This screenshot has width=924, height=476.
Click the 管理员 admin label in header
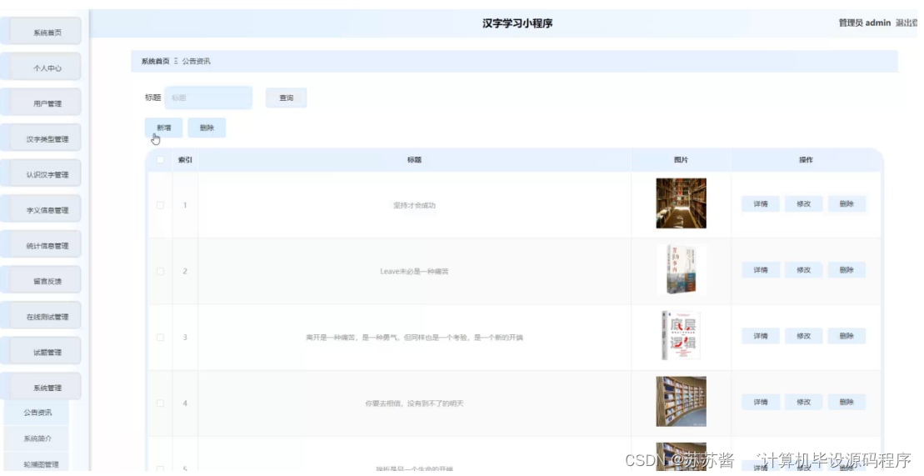[865, 23]
